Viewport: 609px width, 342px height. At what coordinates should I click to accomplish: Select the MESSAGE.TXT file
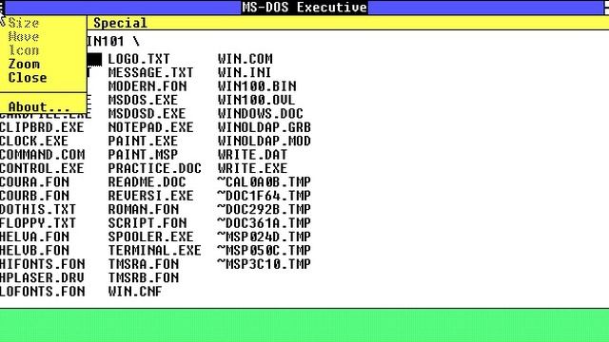click(150, 72)
